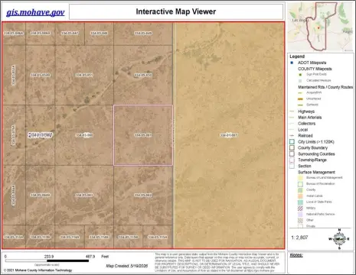Click the Local road legend label
This screenshot has height=275, width=356.
[x=302, y=130]
